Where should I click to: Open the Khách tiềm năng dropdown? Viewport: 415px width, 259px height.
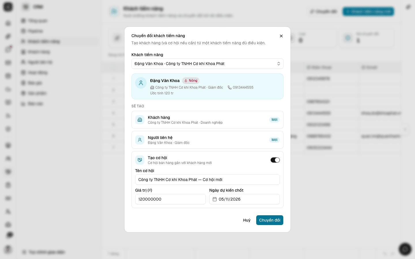(x=207, y=64)
